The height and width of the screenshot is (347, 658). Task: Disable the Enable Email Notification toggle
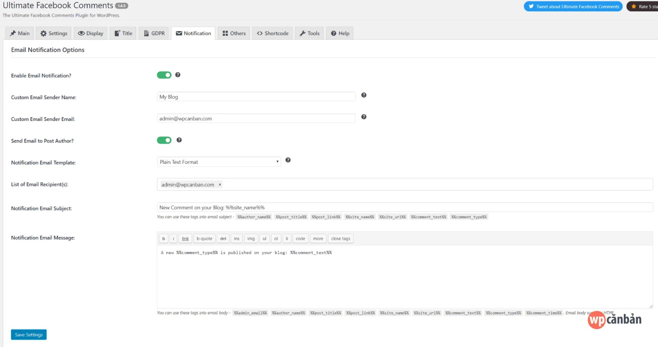click(x=164, y=75)
